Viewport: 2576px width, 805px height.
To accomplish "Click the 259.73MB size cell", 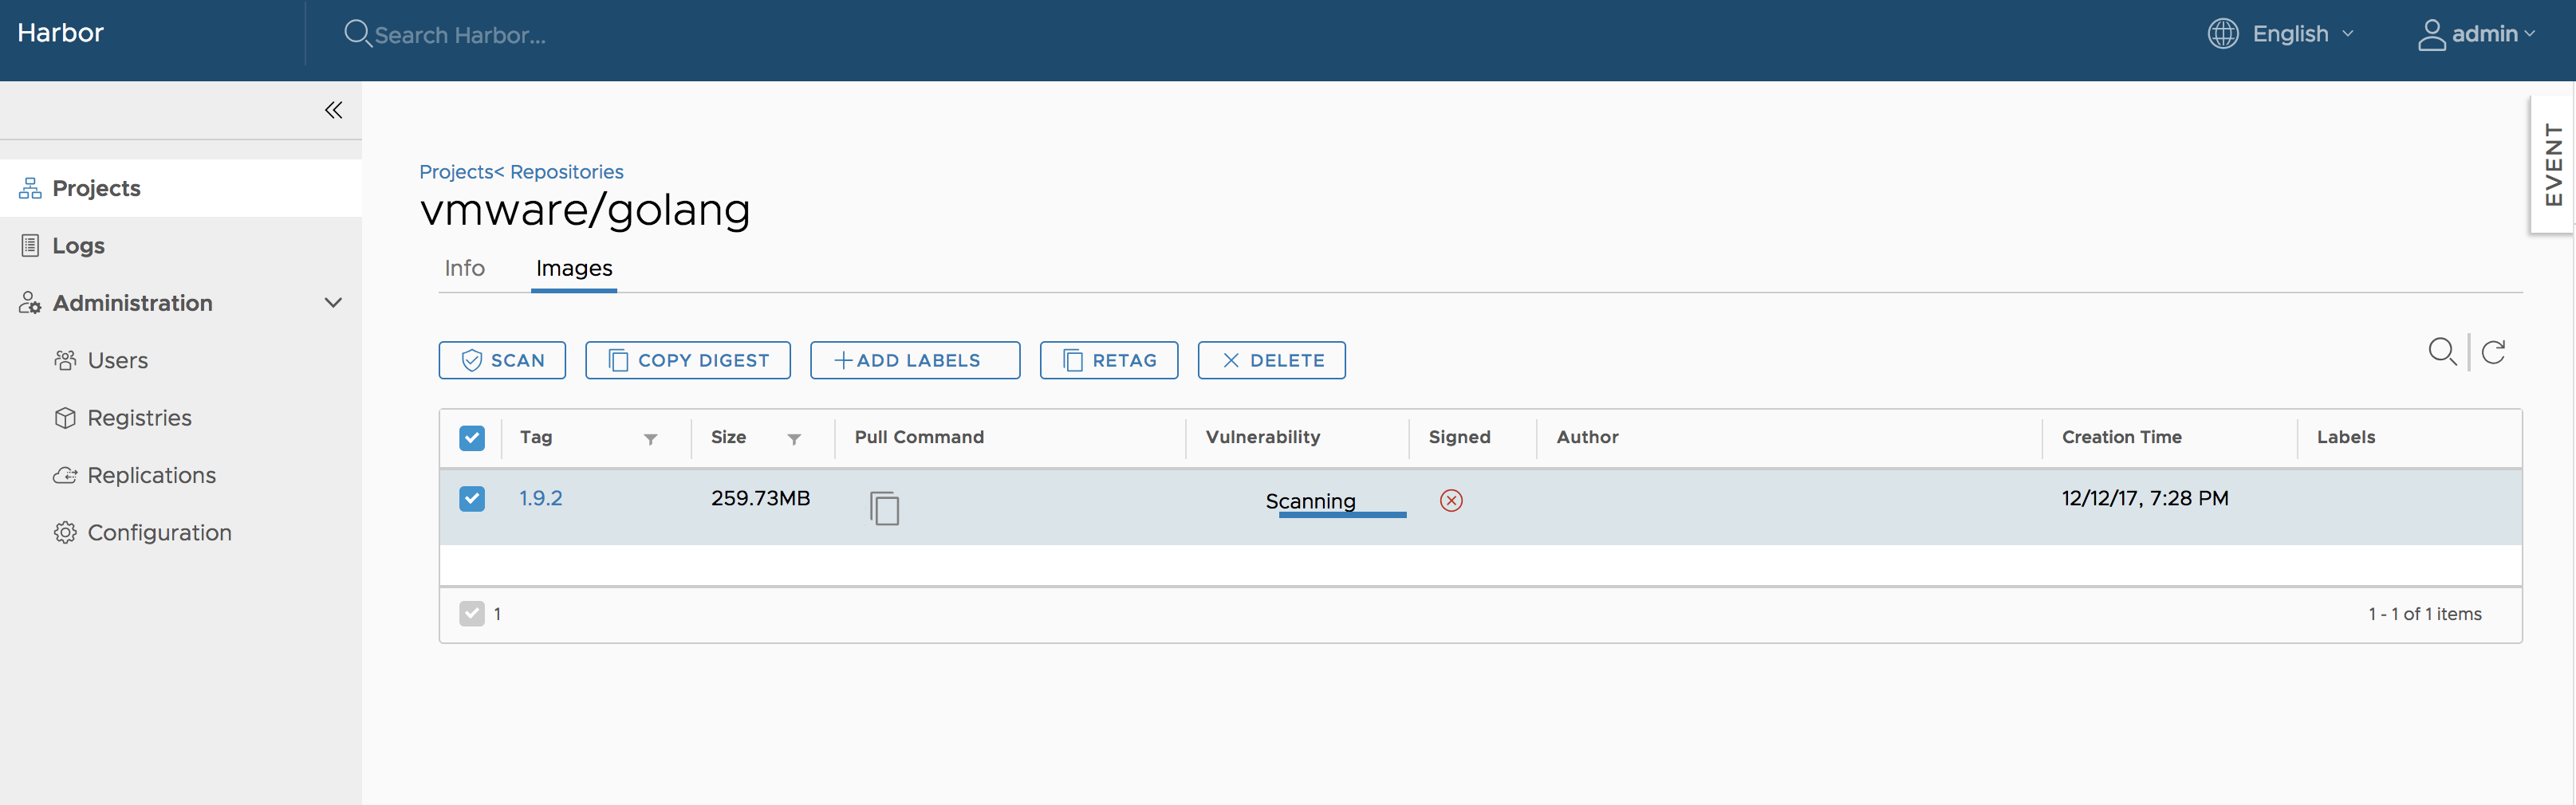I will pyautogui.click(x=760, y=498).
